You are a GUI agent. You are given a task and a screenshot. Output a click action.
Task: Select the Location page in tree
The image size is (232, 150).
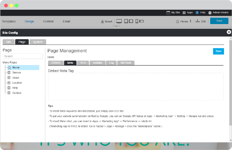tap(15, 83)
